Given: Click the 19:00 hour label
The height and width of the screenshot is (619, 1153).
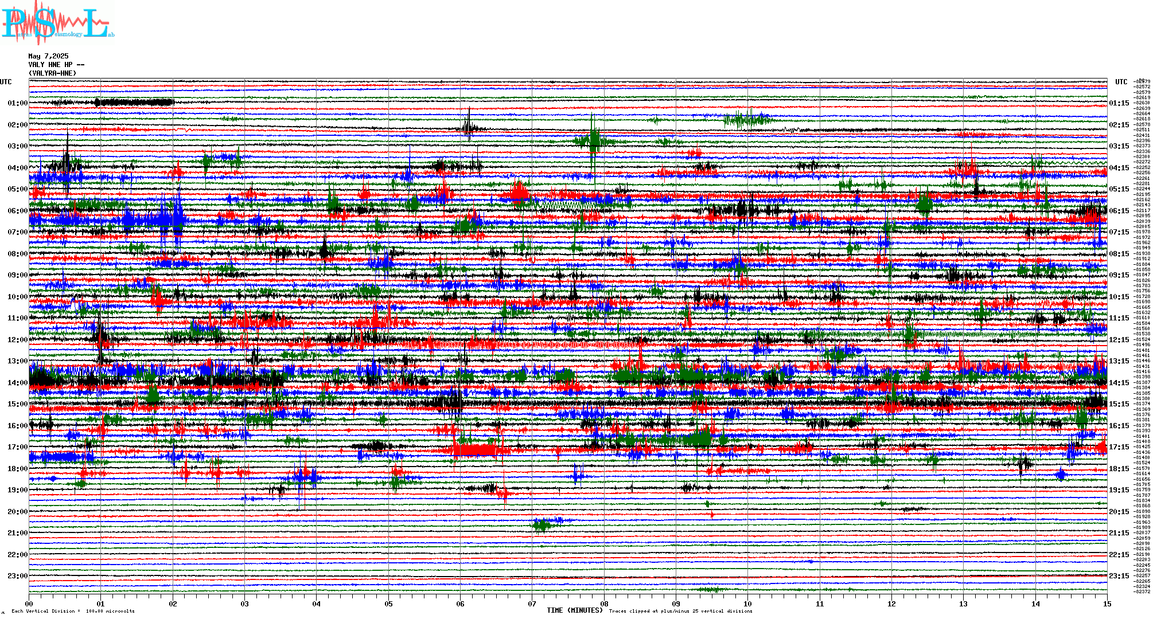Looking at the screenshot, I should 18,490.
